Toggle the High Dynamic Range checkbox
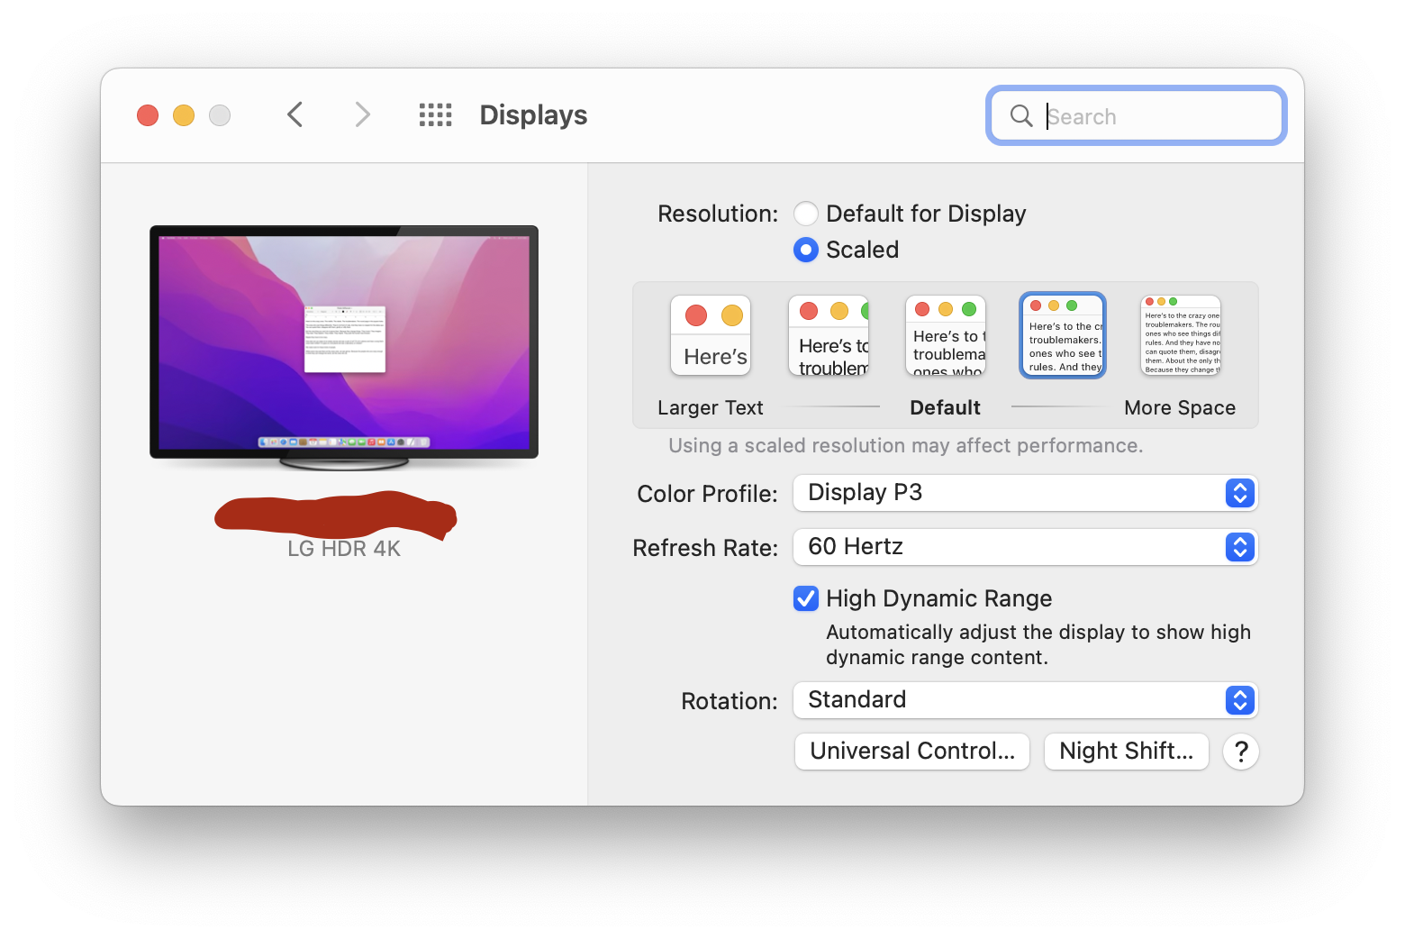The image size is (1405, 939). point(806,598)
